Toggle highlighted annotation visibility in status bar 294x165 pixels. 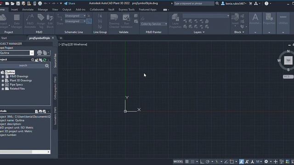[x=242, y=162]
